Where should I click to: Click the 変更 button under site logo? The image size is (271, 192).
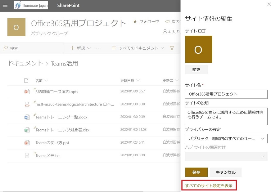pyautogui.click(x=196, y=70)
